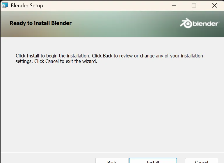This screenshot has height=163, width=224.
Task: Select the 'Ready to install Blender' heading
Action: tap(40, 23)
